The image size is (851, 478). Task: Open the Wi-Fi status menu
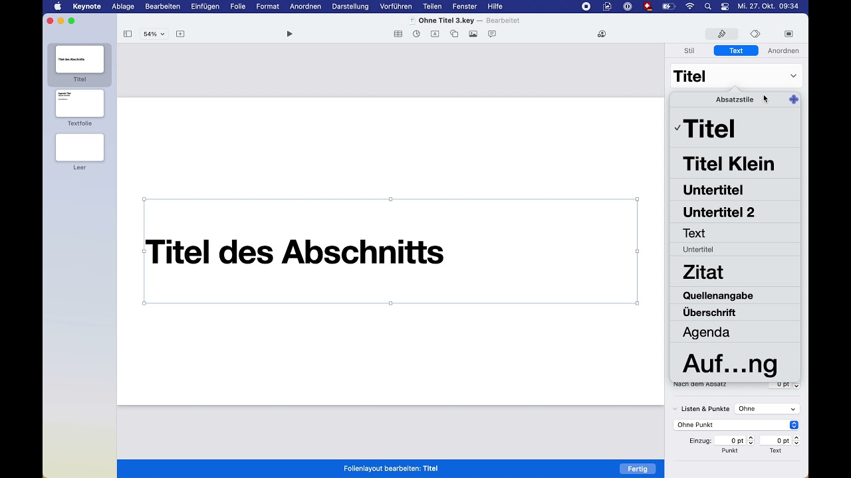(x=689, y=6)
